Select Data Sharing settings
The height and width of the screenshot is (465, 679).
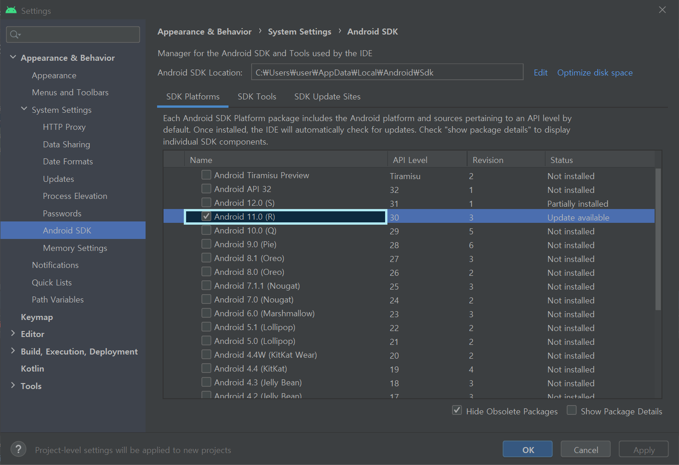click(66, 144)
